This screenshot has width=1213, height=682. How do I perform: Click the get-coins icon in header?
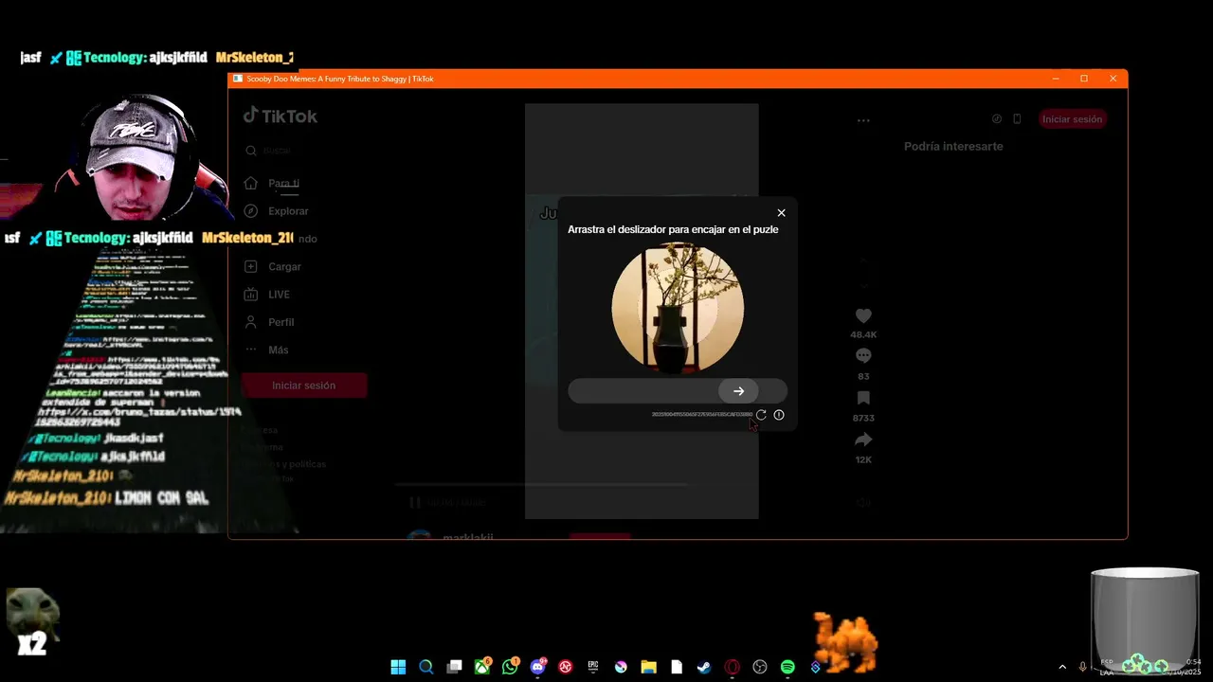click(x=997, y=119)
